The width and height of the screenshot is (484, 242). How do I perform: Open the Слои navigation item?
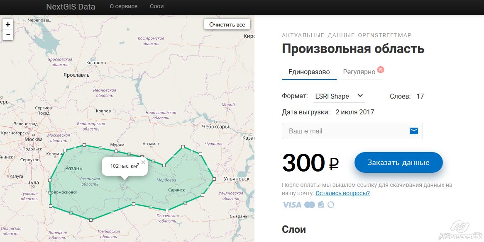[157, 7]
